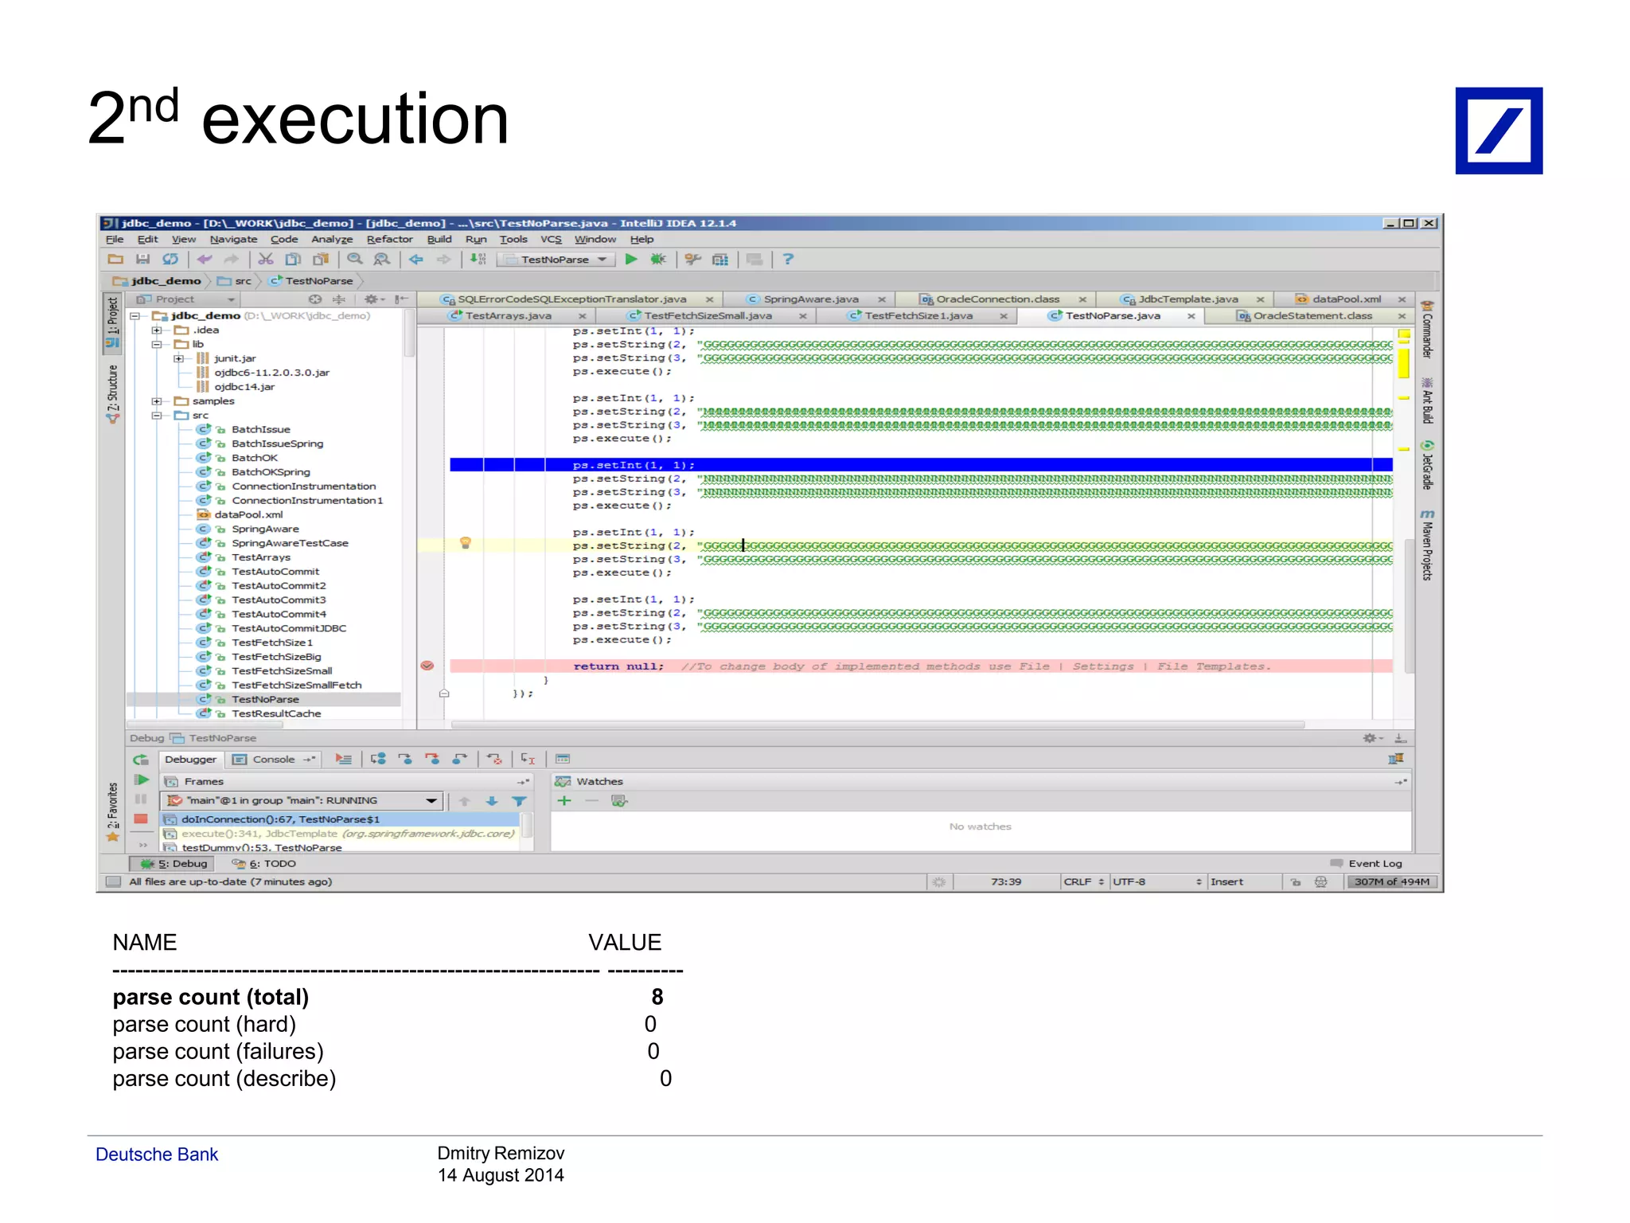The height and width of the screenshot is (1223, 1630).
Task: Click the Synchronize toolbar icon
Action: click(x=170, y=260)
